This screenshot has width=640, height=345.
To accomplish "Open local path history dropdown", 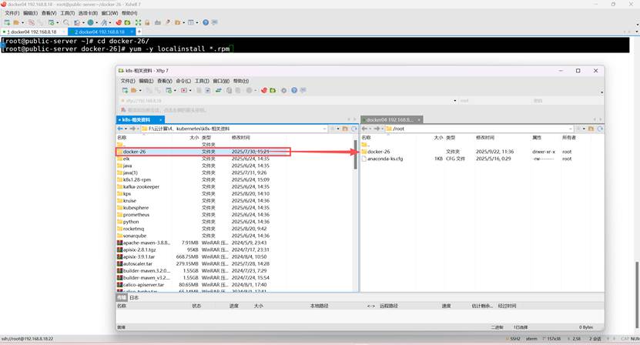I will [x=325, y=129].
